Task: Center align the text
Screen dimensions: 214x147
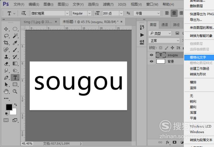Action: click(x=174, y=13)
